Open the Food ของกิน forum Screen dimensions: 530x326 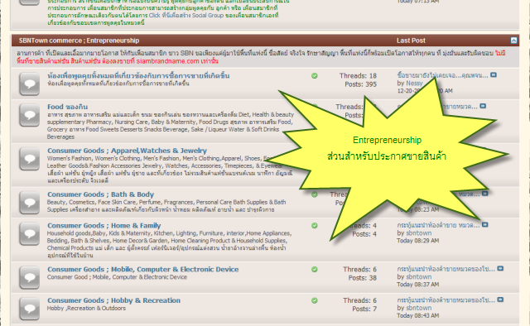click(x=67, y=107)
